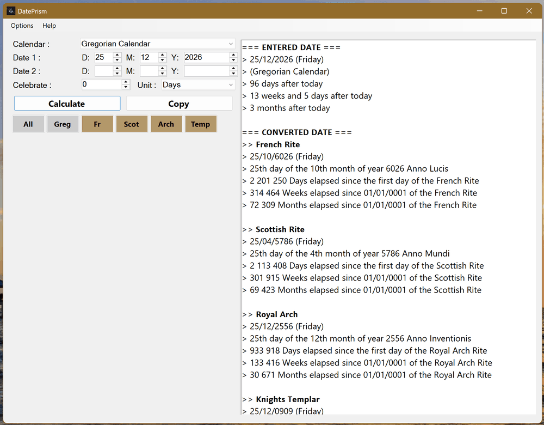This screenshot has height=425, width=544.
Task: Click the Calculate button
Action: coord(67,104)
